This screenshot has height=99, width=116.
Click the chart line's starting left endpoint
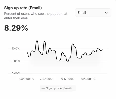(27, 52)
